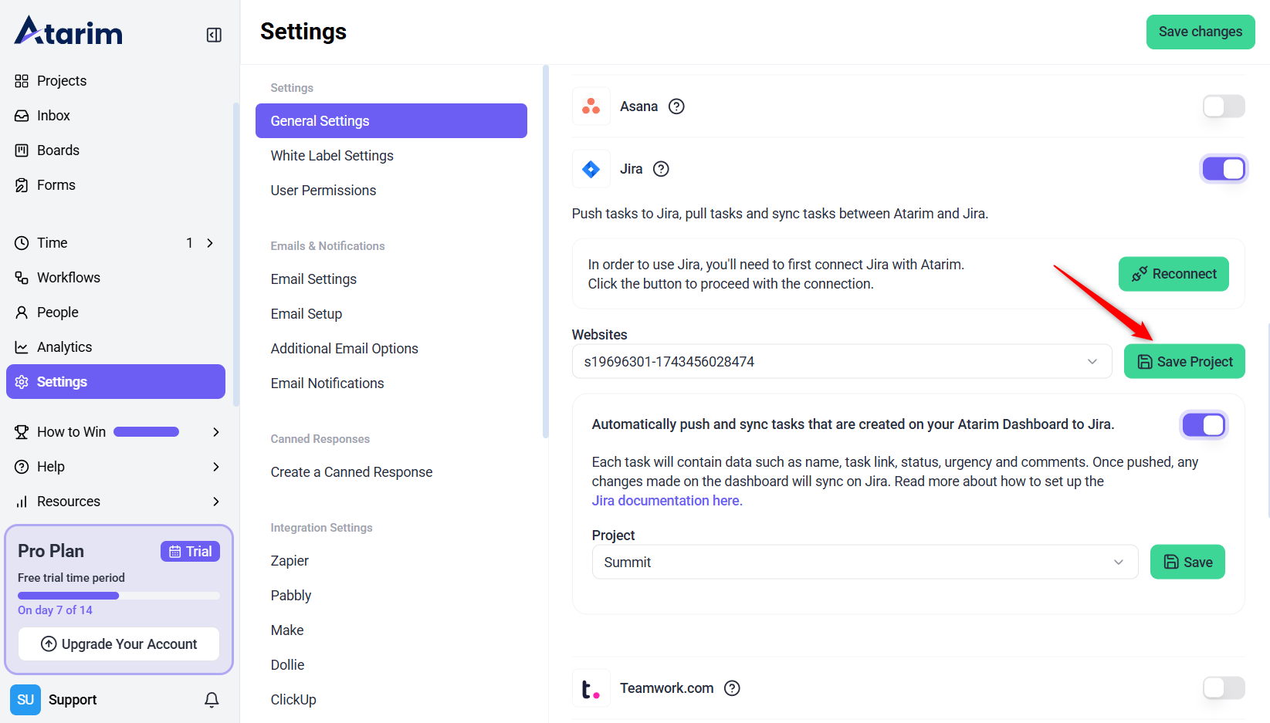Viewport: 1270px width, 723px height.
Task: Click the Teamwork.com help icon
Action: 732,688
